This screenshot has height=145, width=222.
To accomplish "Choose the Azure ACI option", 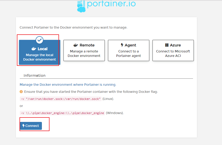I will point(173,50).
